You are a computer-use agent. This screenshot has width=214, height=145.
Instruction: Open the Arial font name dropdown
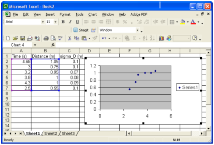click(43, 22)
